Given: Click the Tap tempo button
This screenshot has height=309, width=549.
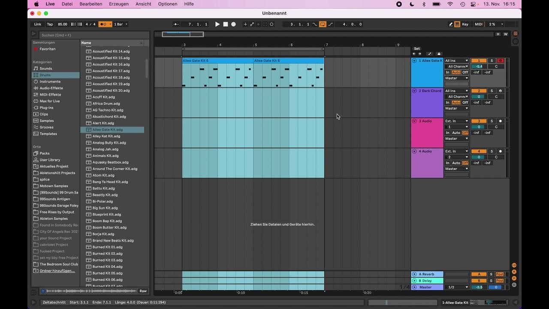Looking at the screenshot, I should click(50, 24).
